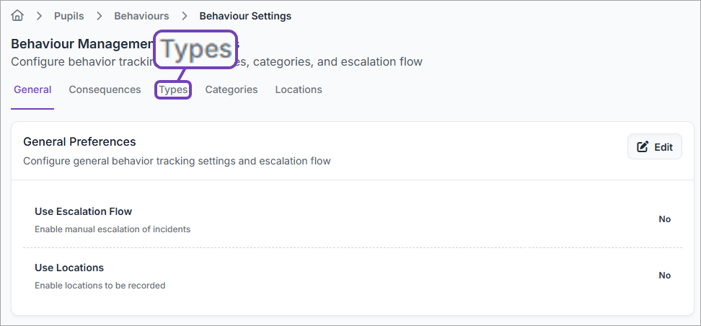
Task: Navigate to the Behaviours breadcrumb
Action: tap(141, 16)
